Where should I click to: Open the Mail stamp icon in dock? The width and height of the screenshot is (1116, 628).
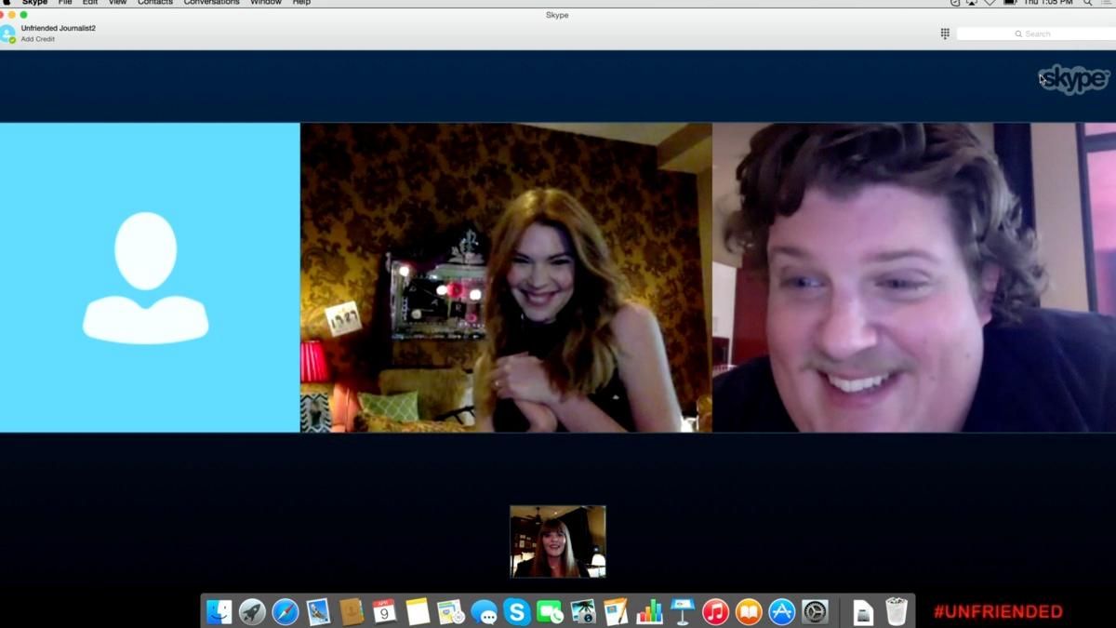(318, 611)
